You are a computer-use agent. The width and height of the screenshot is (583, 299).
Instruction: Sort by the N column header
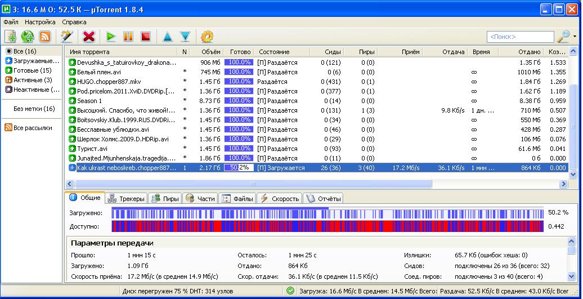185,52
